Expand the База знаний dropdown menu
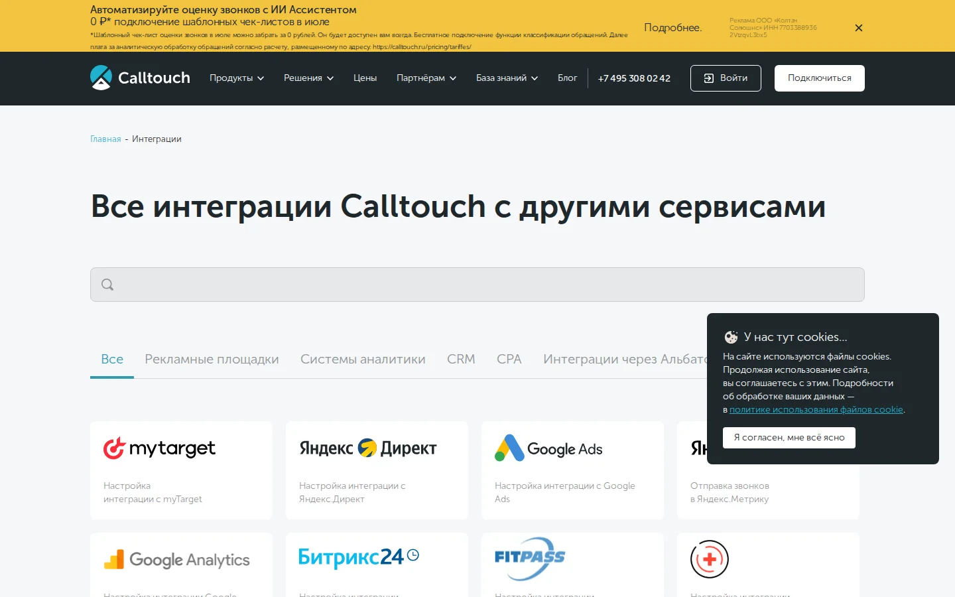The image size is (955, 597). point(507,78)
